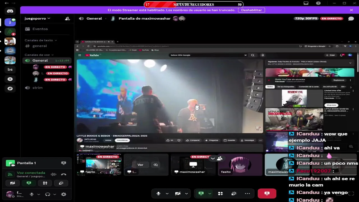Expand camera options in call bar
Screen dimensions: 359x202
(187, 194)
